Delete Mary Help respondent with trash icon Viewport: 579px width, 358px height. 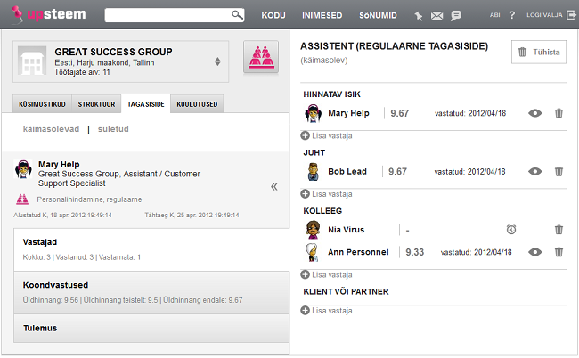(559, 113)
